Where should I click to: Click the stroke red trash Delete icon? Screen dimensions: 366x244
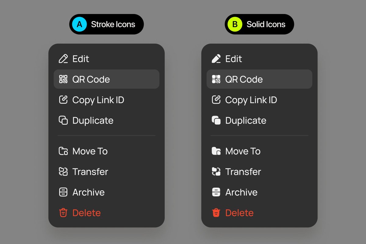pos(63,213)
